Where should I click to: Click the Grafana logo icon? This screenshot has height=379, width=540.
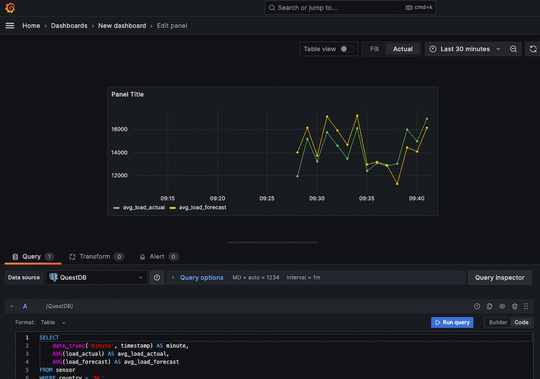tap(10, 8)
